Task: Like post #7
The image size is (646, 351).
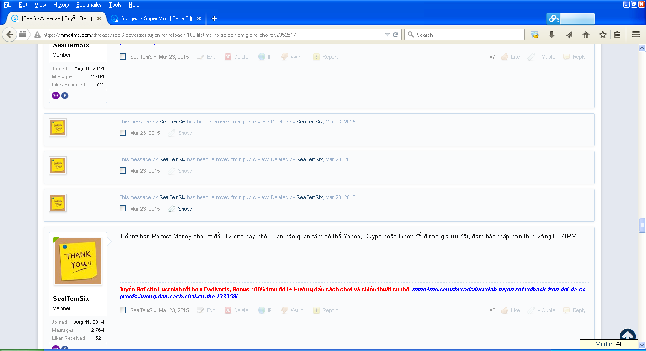Action: [x=510, y=57]
